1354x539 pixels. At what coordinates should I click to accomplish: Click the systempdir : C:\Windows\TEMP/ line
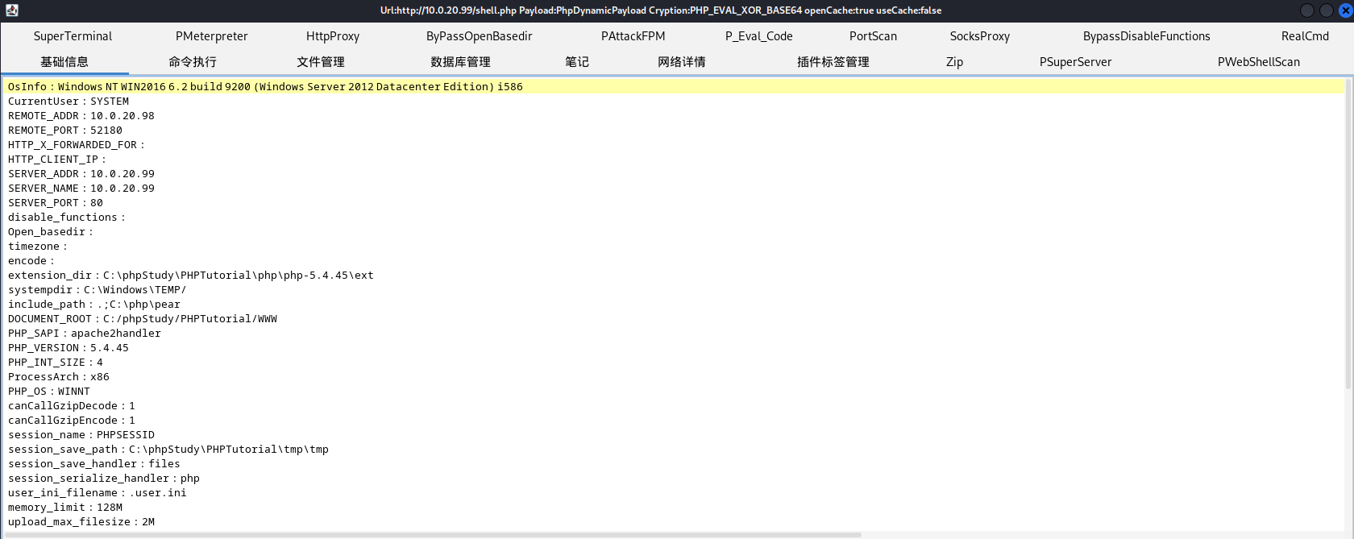98,289
